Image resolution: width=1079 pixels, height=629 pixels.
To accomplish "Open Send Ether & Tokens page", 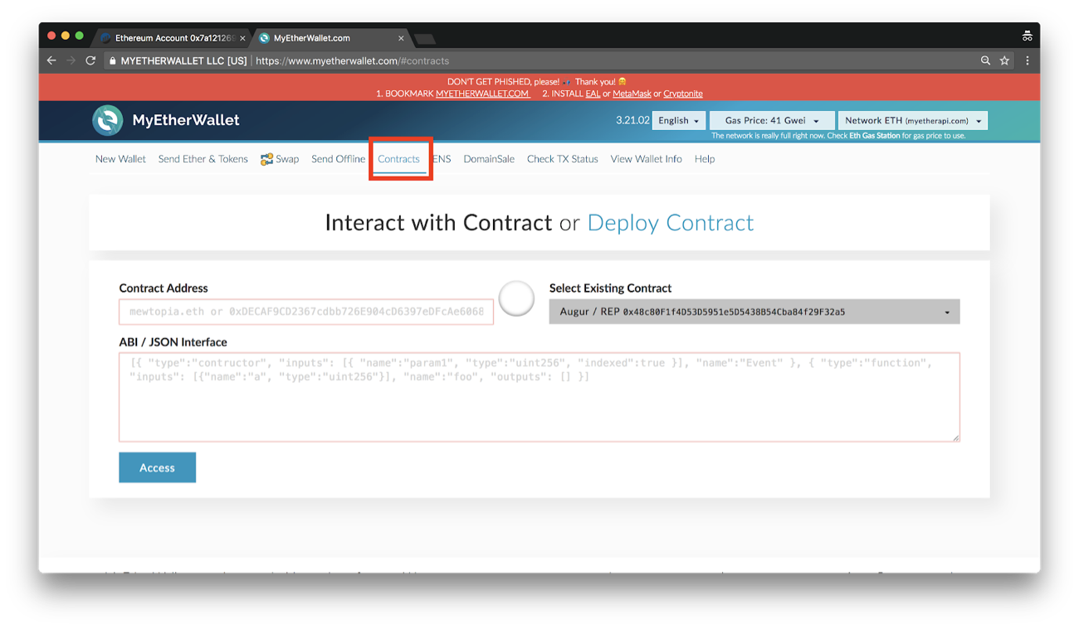I will coord(203,159).
